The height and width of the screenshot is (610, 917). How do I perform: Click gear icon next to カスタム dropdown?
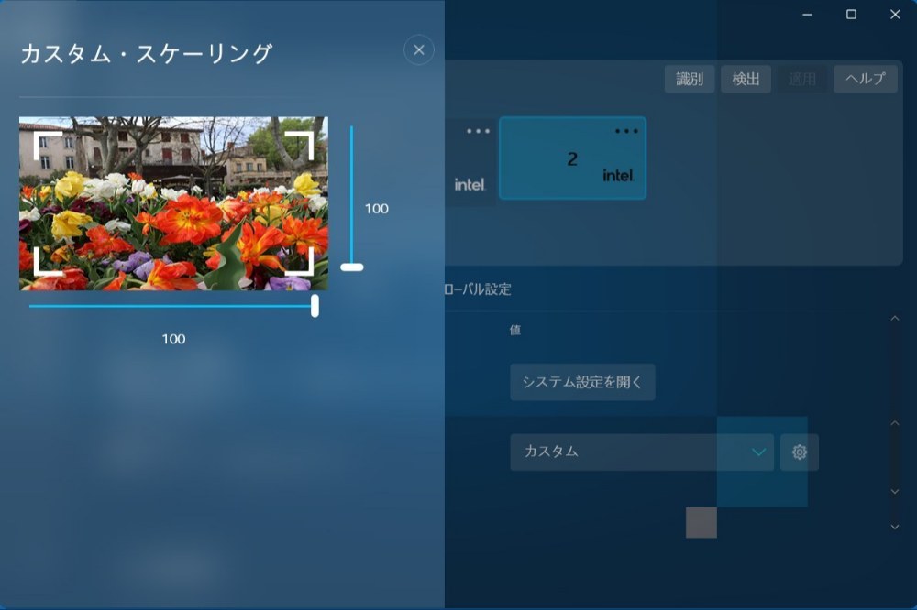(x=800, y=452)
